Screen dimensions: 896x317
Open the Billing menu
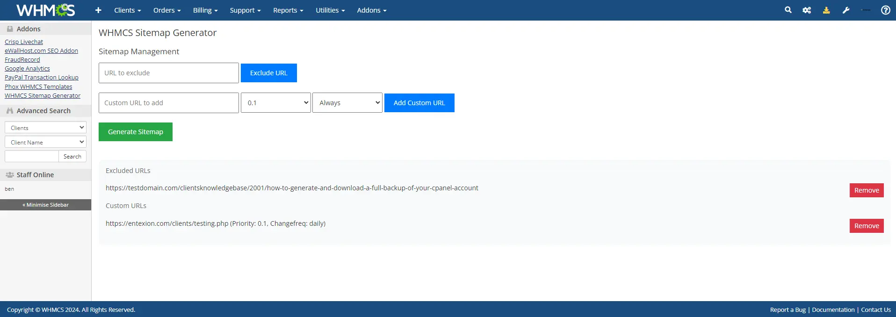[x=205, y=10]
